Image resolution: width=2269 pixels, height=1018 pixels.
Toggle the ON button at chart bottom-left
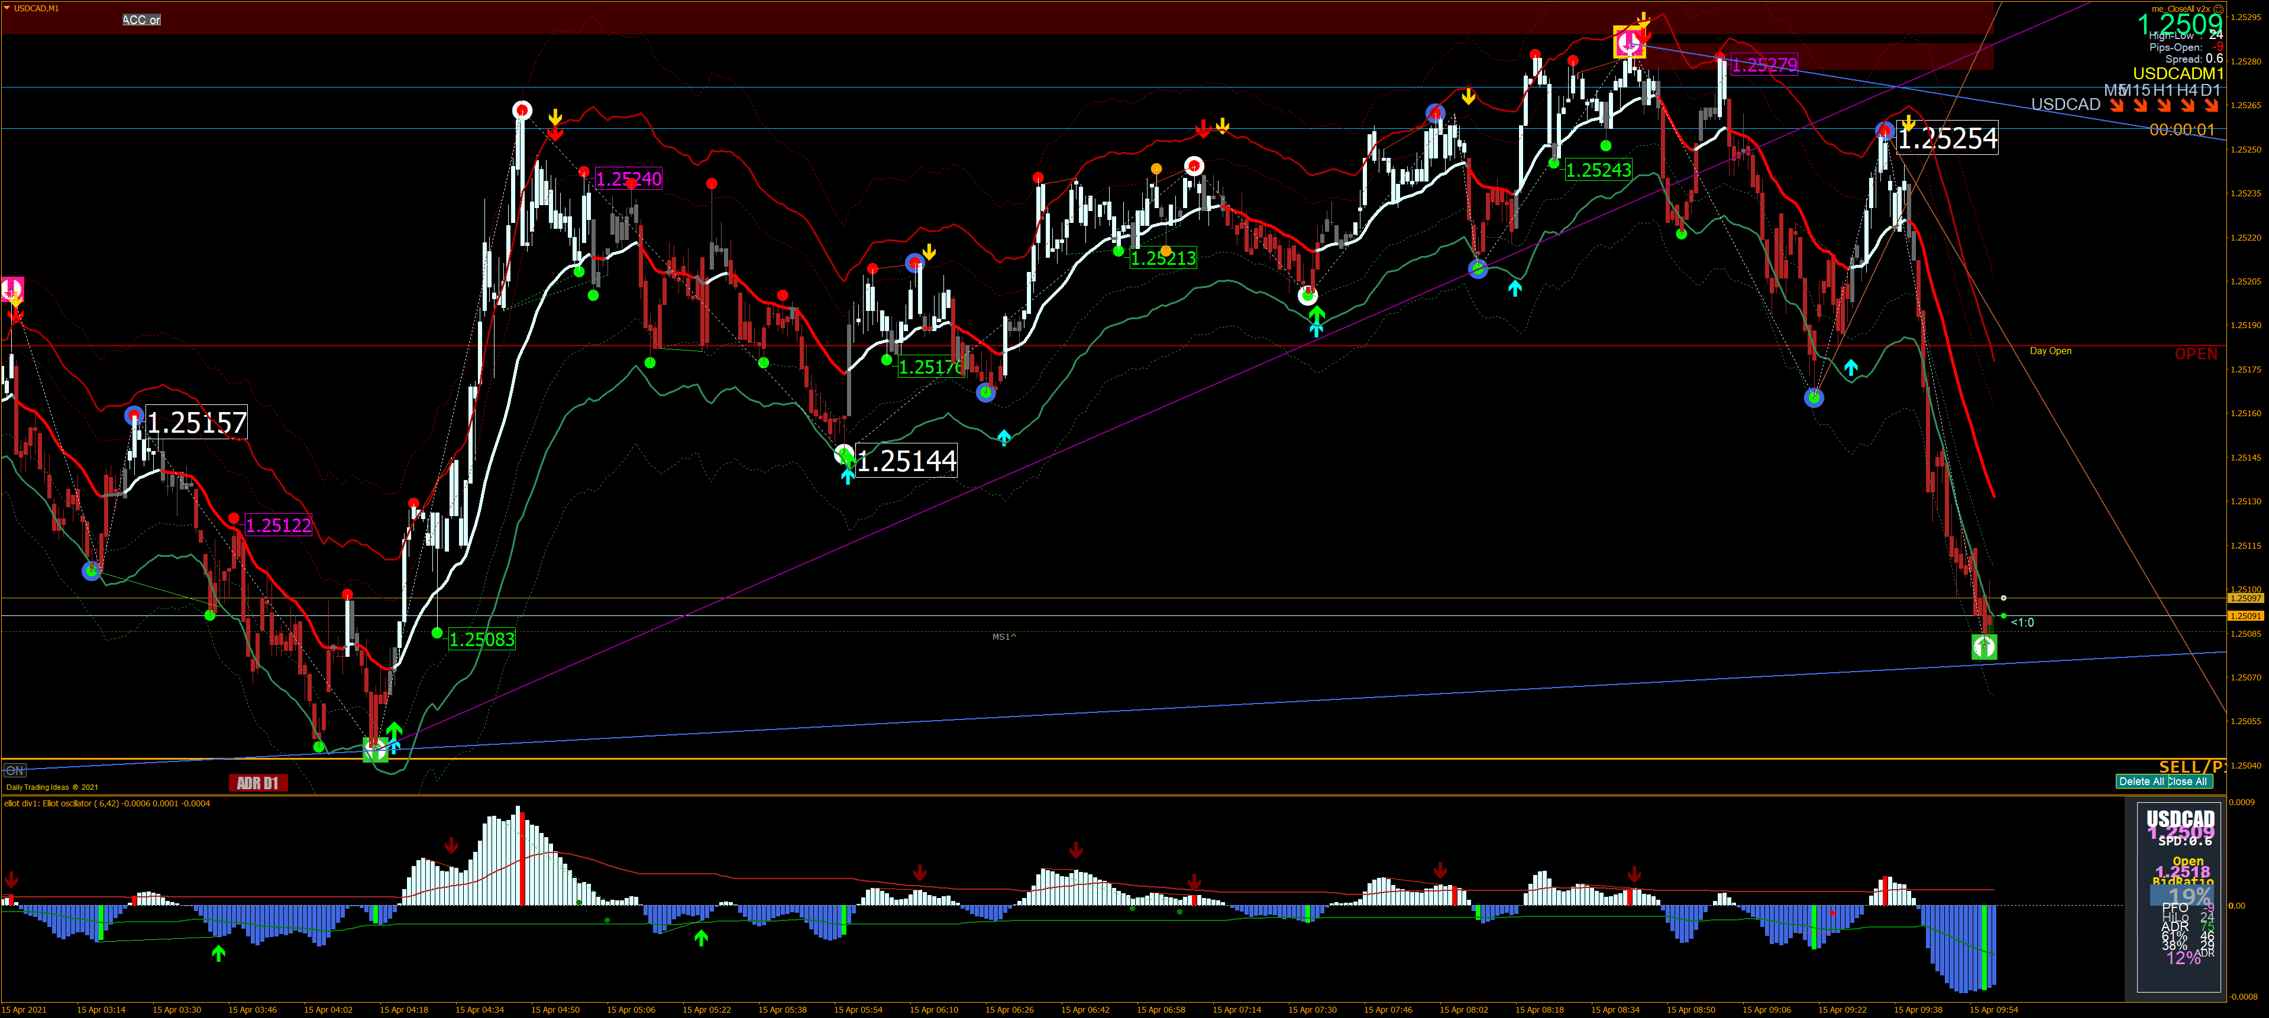pos(15,770)
